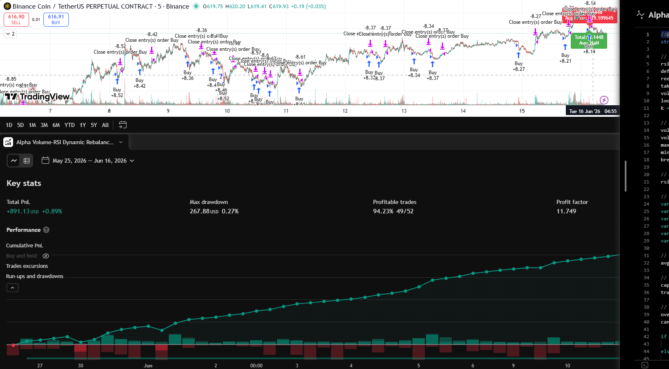This screenshot has height=369, width=669.
Task: Click the purple lightning bolt icon on chart
Action: coord(604,100)
